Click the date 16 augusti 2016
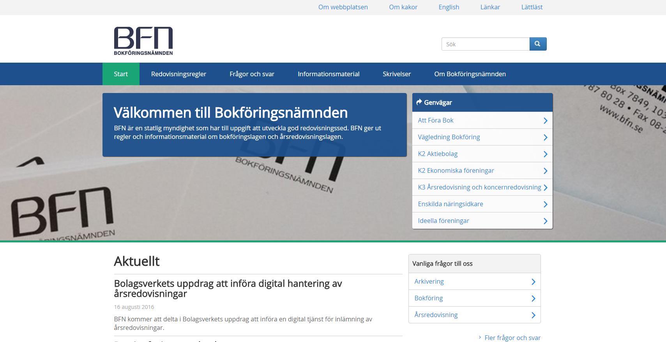666x342 pixels. [x=134, y=307]
